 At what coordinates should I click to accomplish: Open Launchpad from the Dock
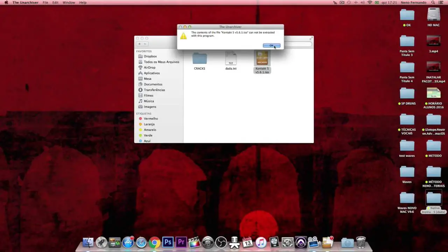coord(101,242)
